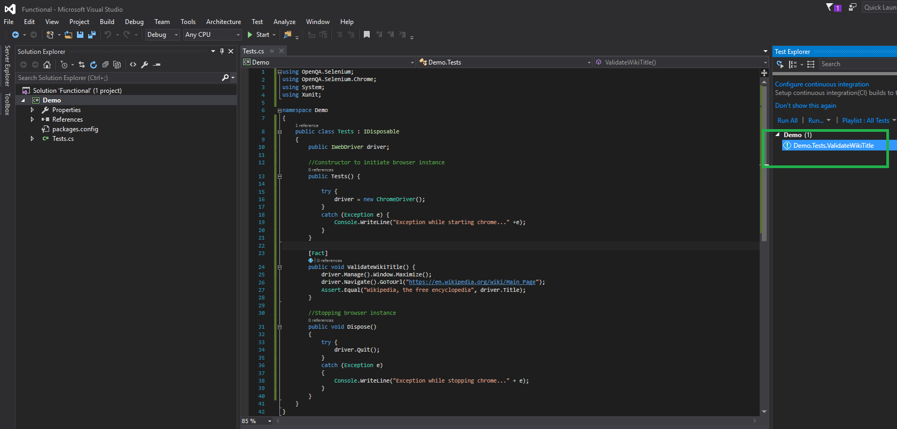Click the Run All tests link
Image resolution: width=897 pixels, height=429 pixels.
(x=787, y=121)
